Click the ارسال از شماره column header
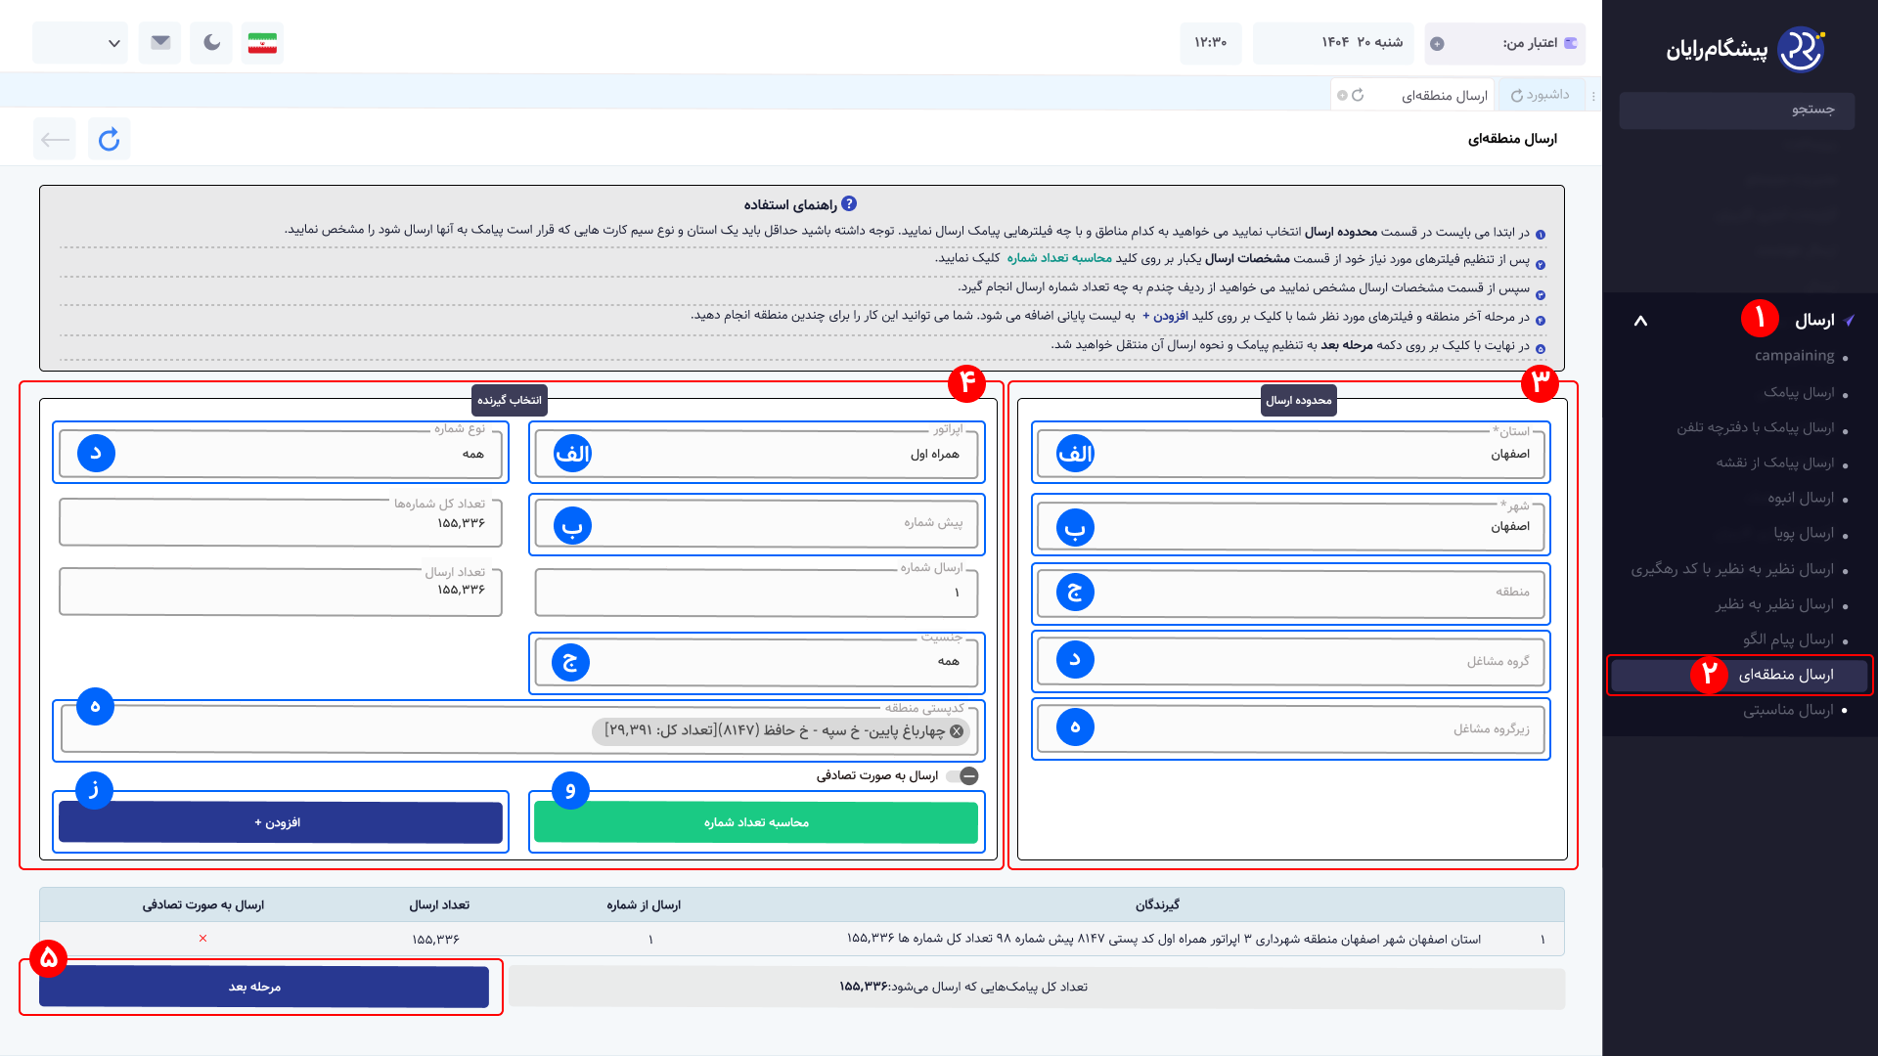1878x1056 pixels. pyautogui.click(x=644, y=905)
